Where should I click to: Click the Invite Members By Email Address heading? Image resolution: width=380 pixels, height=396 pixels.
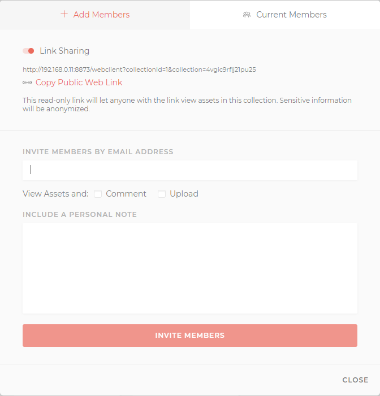[x=98, y=152]
